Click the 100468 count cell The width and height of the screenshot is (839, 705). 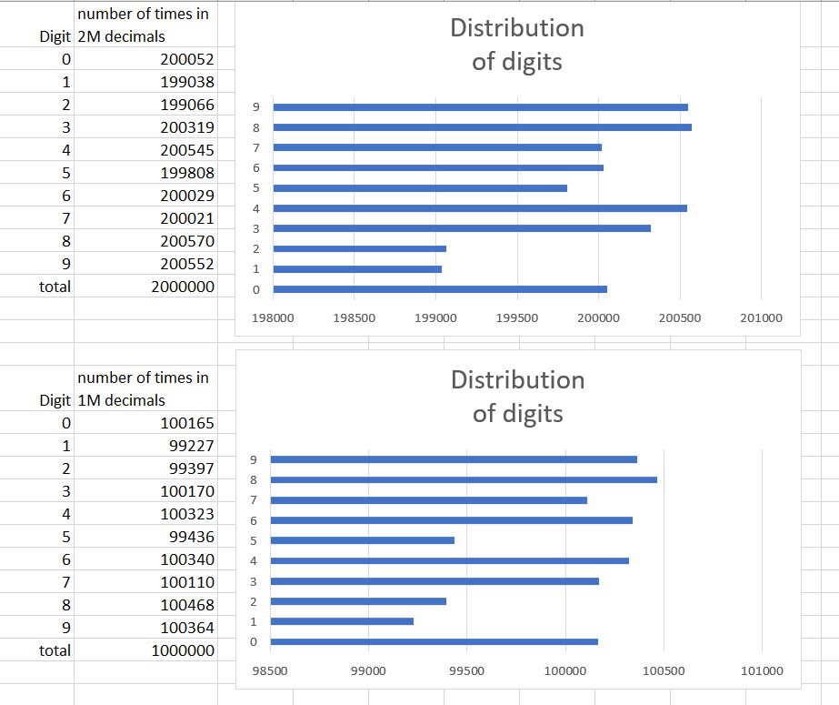145,605
